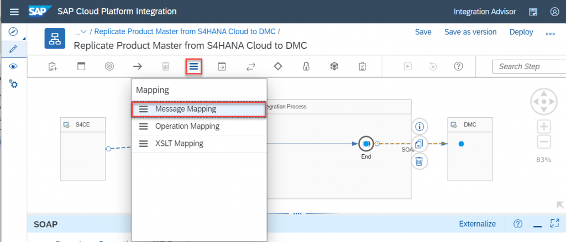Open the more options ellipsis menu
This screenshot has width=566, height=242.
click(550, 34)
